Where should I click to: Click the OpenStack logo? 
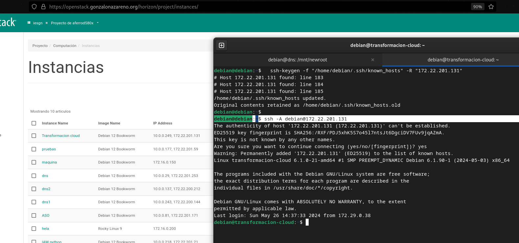click(x=8, y=22)
